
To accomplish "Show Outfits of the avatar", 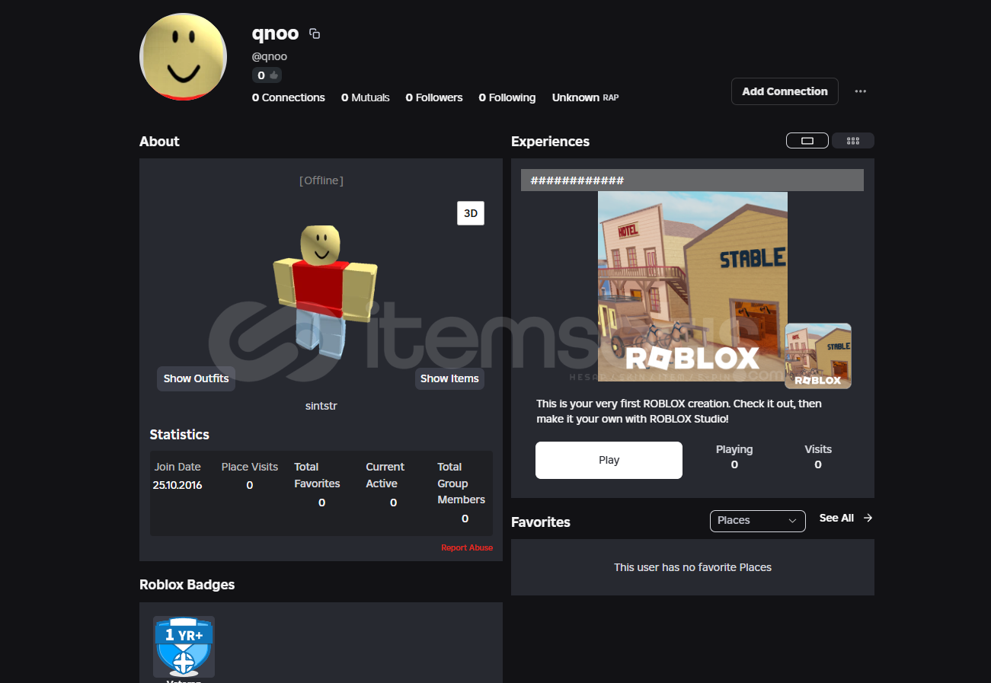I will 196,378.
